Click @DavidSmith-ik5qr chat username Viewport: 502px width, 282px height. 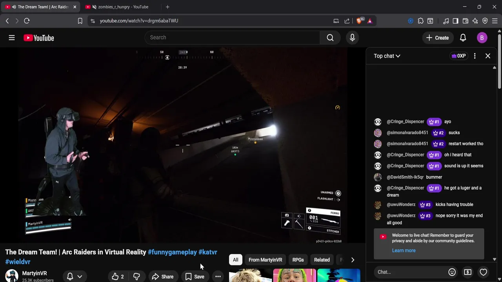click(x=405, y=177)
